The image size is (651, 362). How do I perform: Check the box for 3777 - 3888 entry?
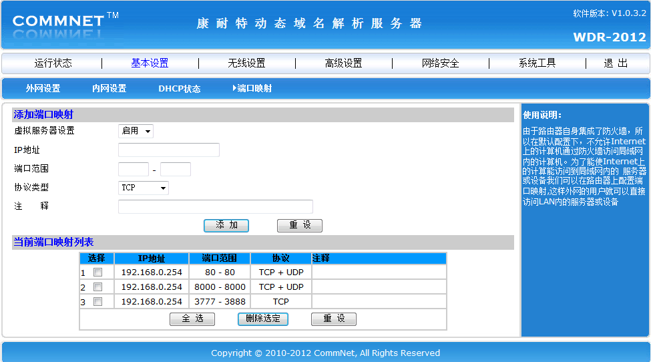[x=97, y=302]
